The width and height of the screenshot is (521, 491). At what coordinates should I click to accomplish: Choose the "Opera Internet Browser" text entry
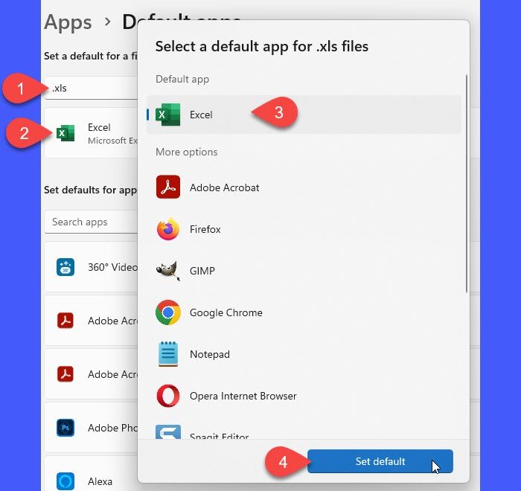click(x=243, y=396)
